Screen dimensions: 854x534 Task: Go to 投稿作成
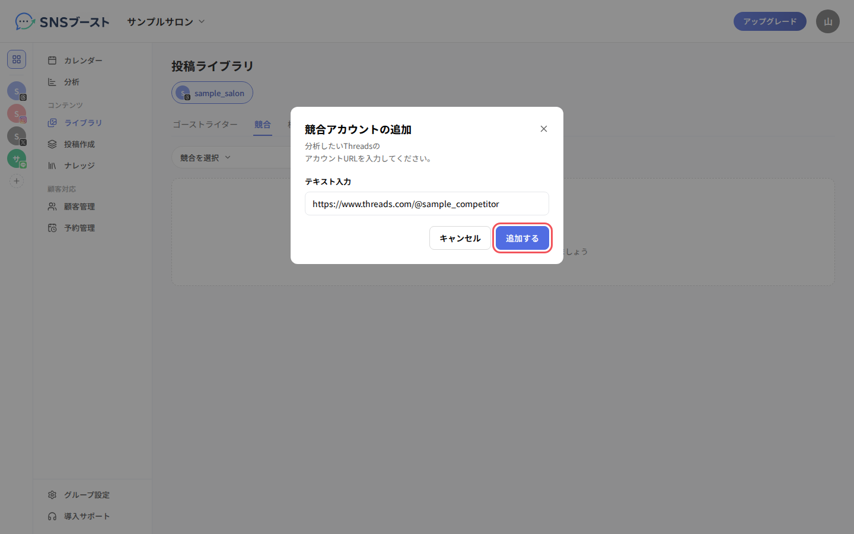coord(93,144)
